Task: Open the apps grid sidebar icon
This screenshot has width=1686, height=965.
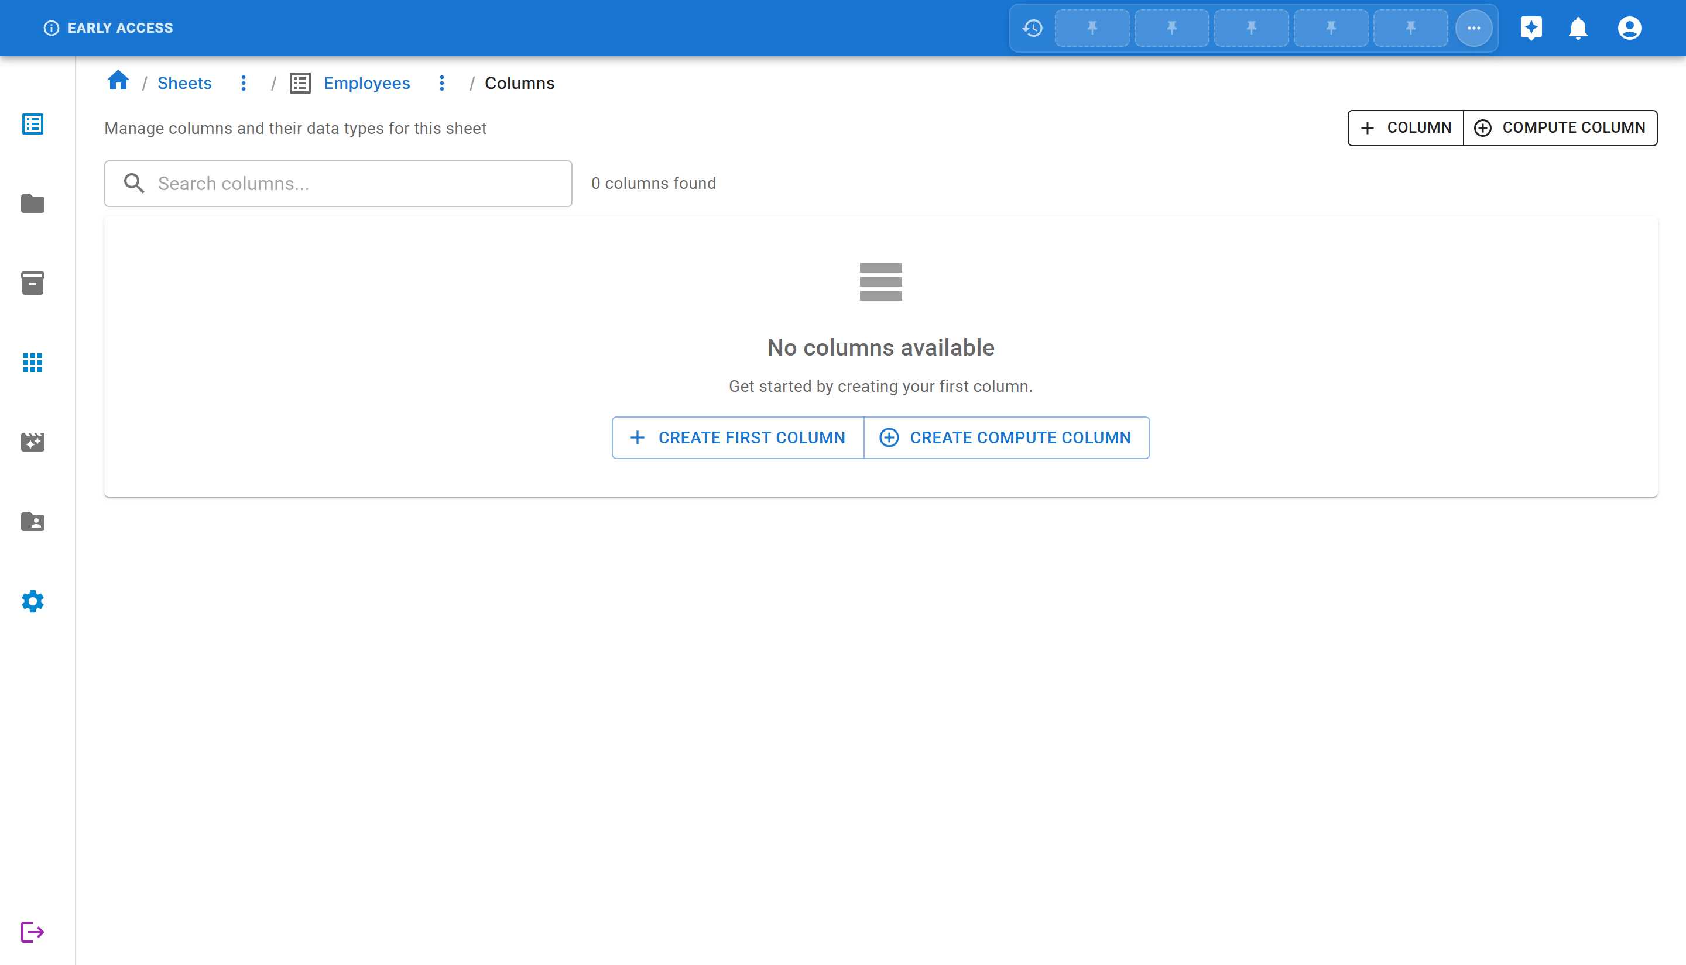Action: pos(33,363)
